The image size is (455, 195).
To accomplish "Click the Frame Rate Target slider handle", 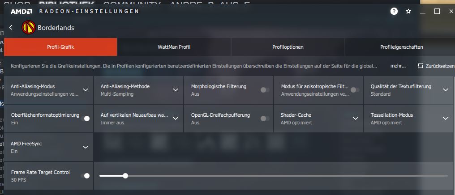I will (125, 176).
